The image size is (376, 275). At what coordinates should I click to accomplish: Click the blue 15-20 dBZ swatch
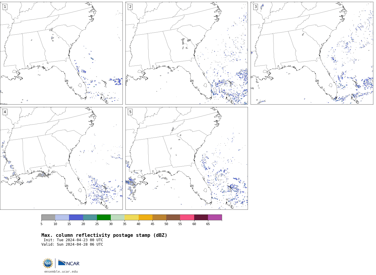pyautogui.click(x=76, y=217)
